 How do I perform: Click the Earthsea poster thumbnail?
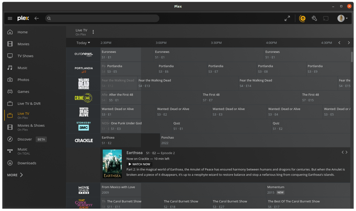pyautogui.click(x=112, y=164)
